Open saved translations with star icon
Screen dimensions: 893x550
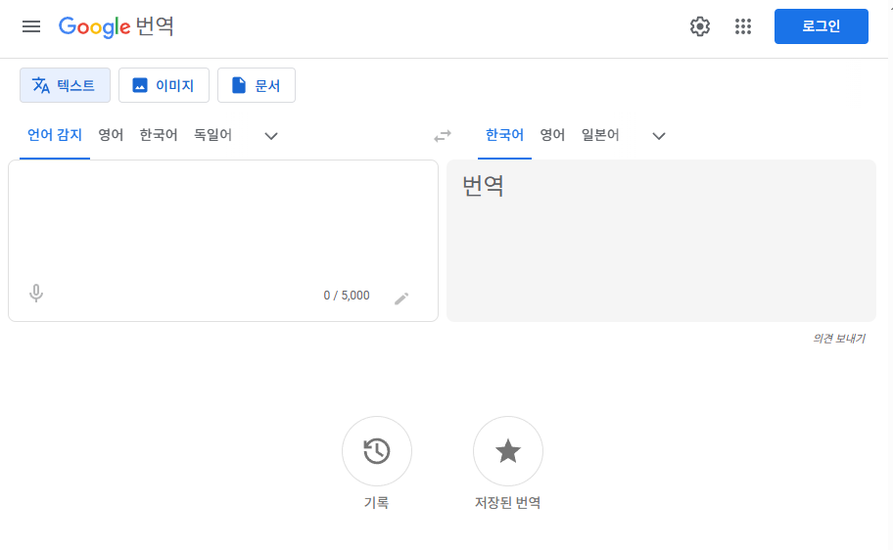pos(508,451)
